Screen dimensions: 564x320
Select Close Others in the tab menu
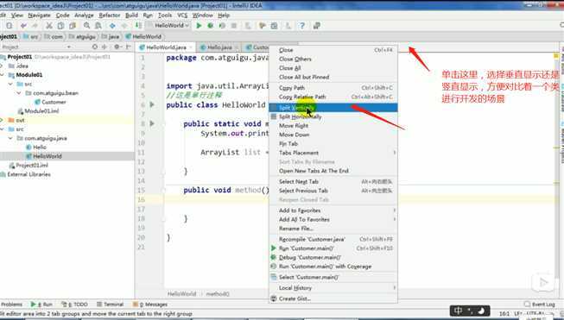point(333,59)
